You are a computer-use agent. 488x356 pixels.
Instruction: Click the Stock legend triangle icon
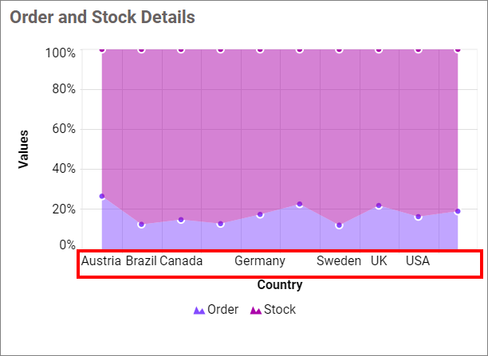[256, 310]
